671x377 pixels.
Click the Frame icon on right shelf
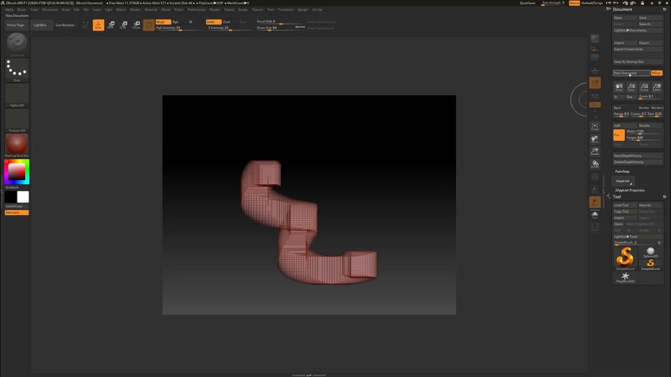[595, 127]
